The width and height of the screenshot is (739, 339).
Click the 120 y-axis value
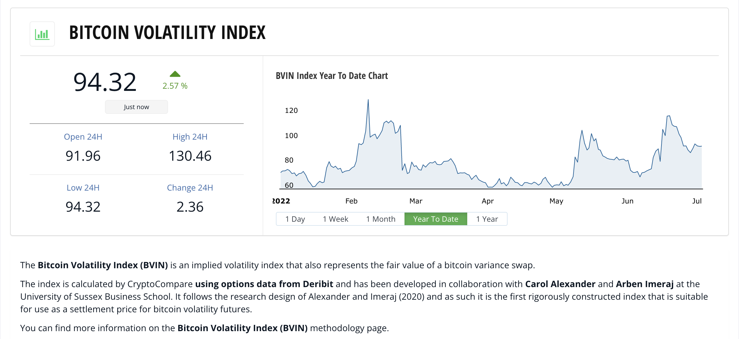click(291, 110)
